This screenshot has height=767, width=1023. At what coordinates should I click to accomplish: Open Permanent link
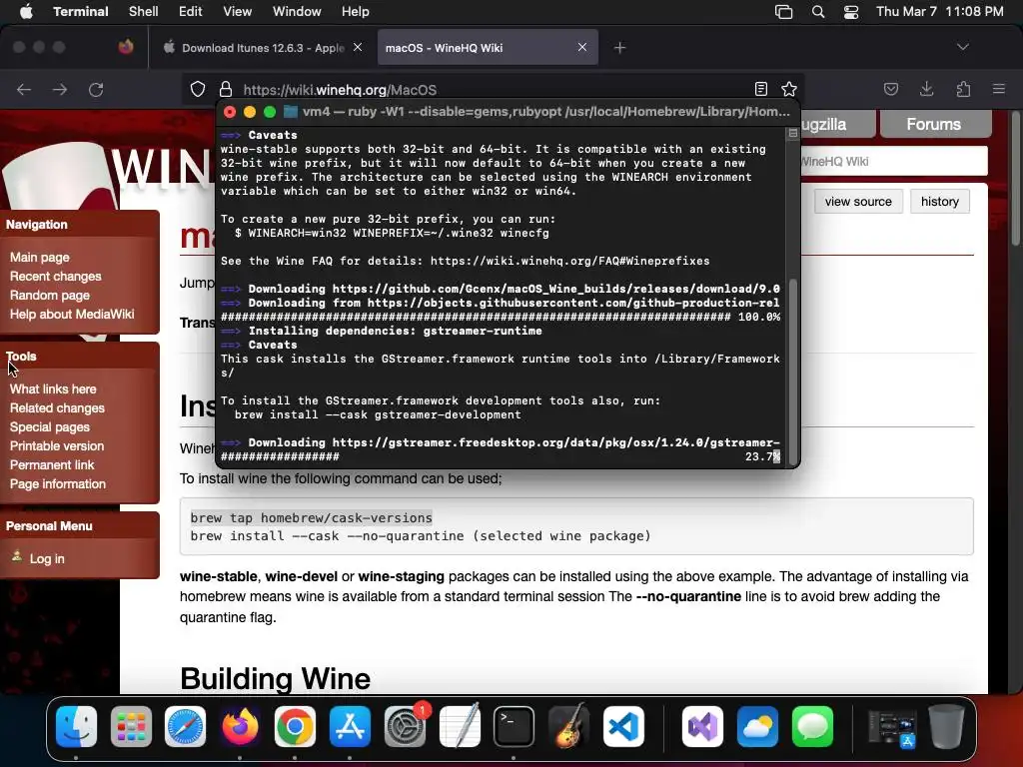pyautogui.click(x=52, y=465)
